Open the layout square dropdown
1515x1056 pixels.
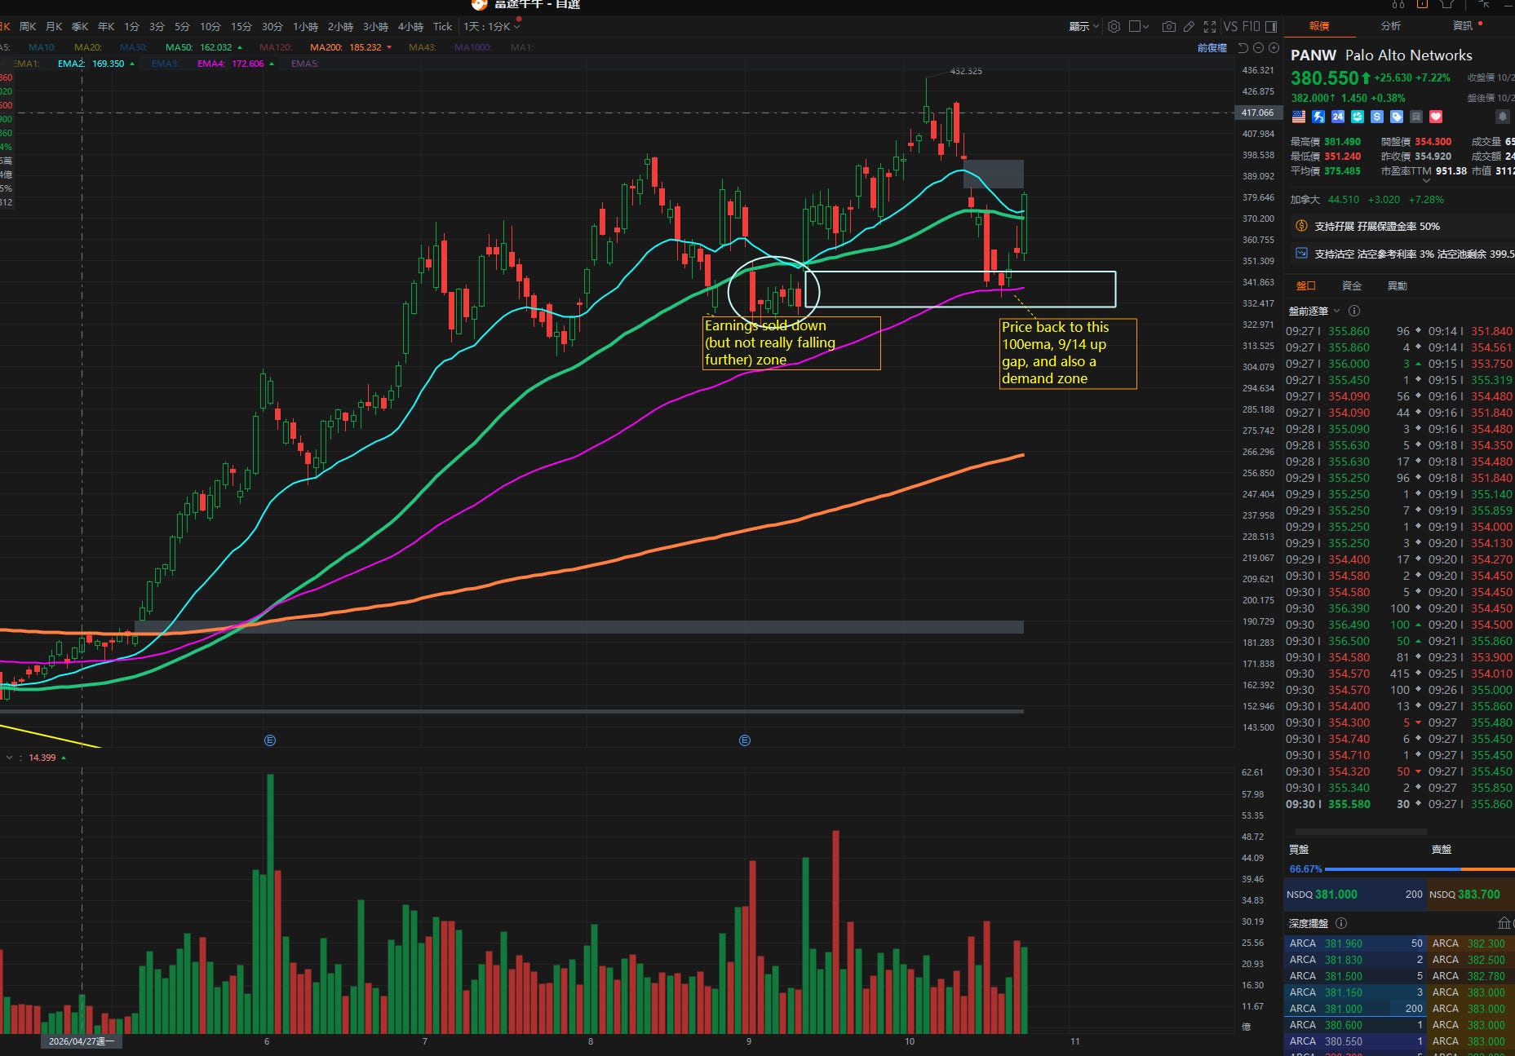tap(1139, 26)
